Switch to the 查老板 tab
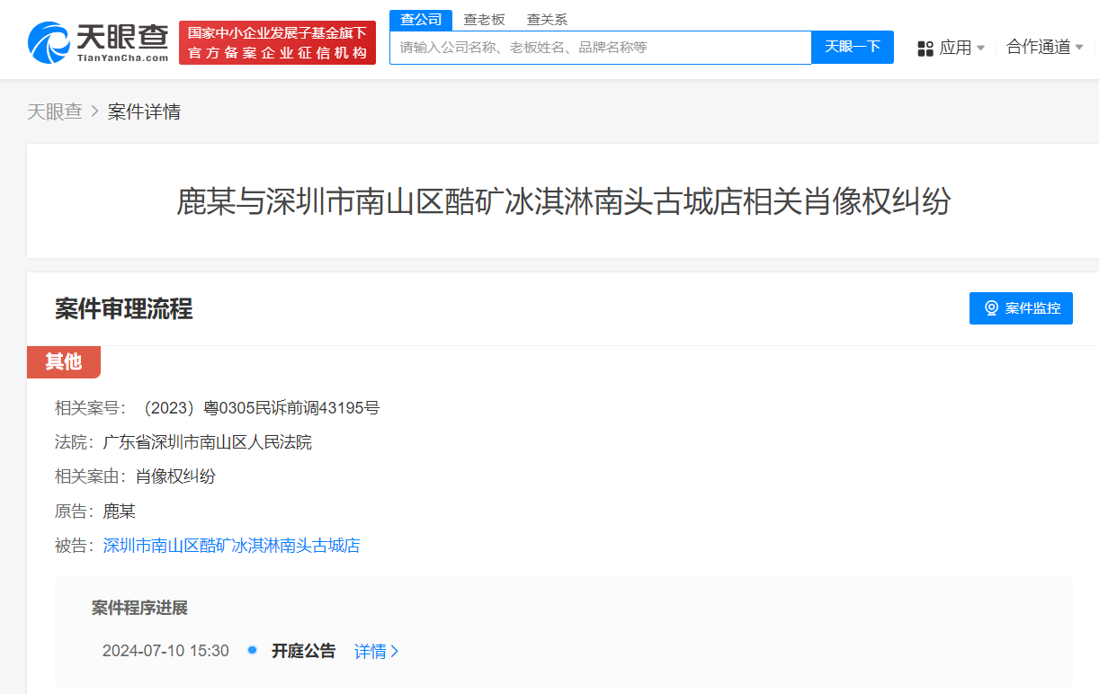1099x694 pixels. coord(485,19)
